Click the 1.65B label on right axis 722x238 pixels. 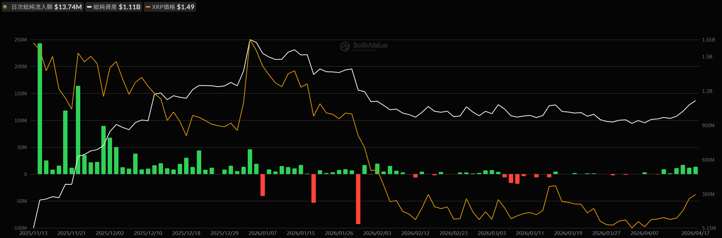[708, 40]
